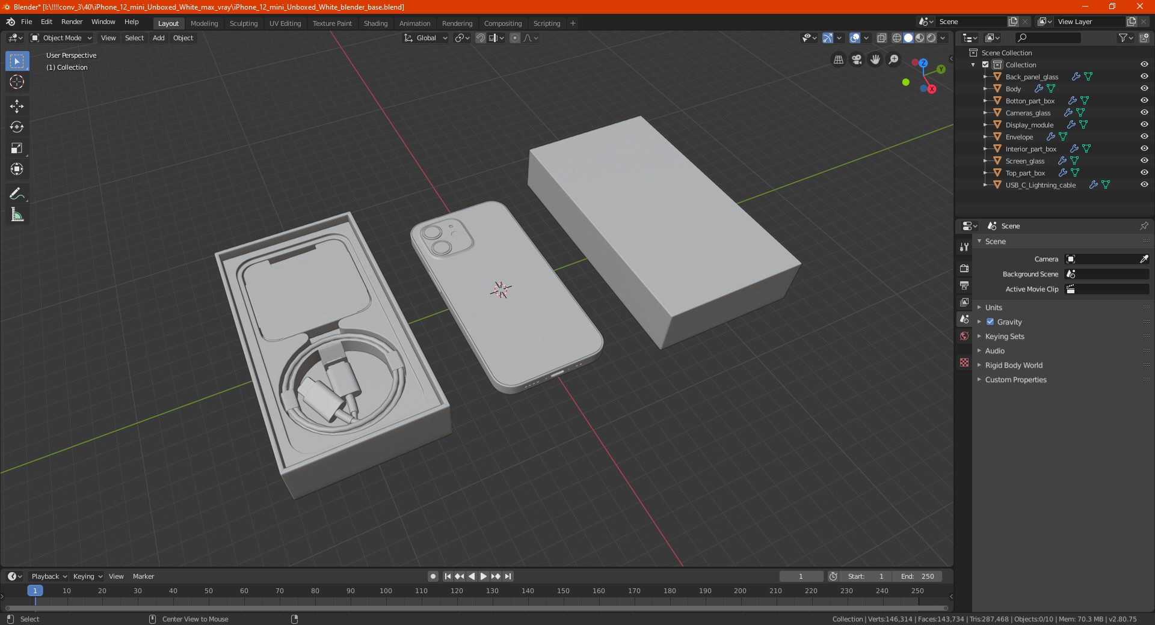The height and width of the screenshot is (625, 1155).
Task: Add a new workspace tab
Action: [x=573, y=23]
